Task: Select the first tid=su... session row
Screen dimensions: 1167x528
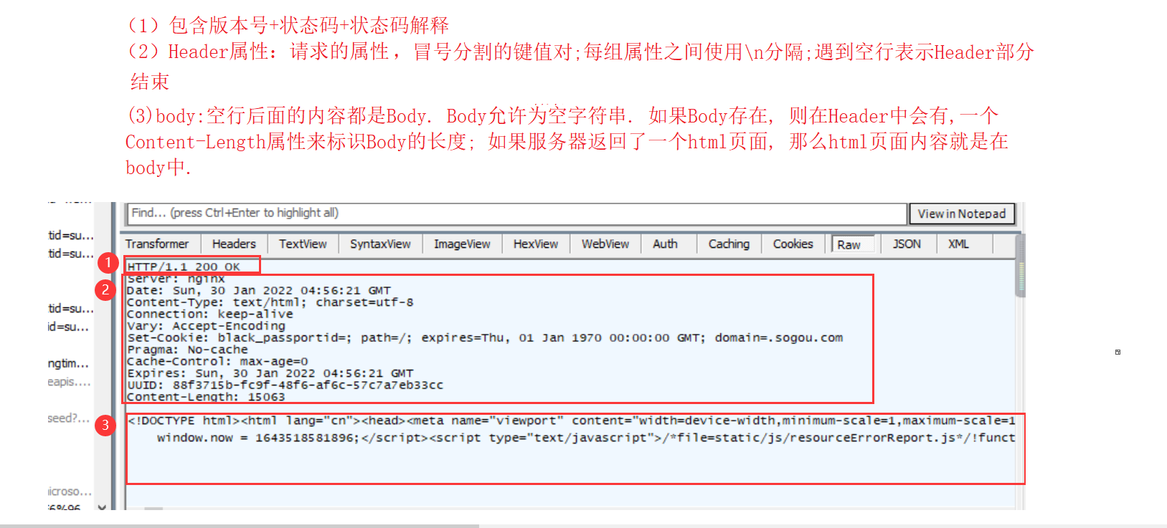Action: click(x=70, y=235)
